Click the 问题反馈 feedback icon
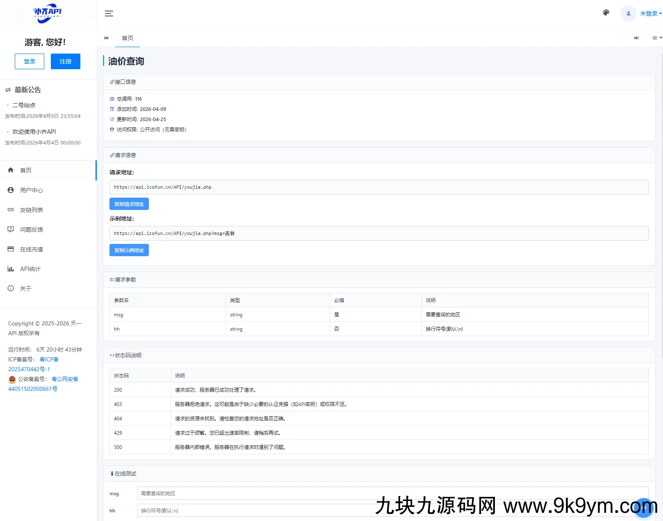 11,229
